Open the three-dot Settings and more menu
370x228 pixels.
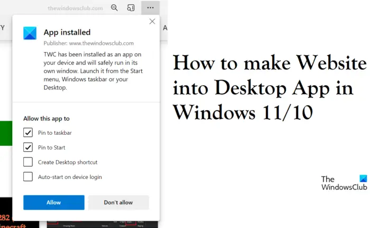pos(150,8)
